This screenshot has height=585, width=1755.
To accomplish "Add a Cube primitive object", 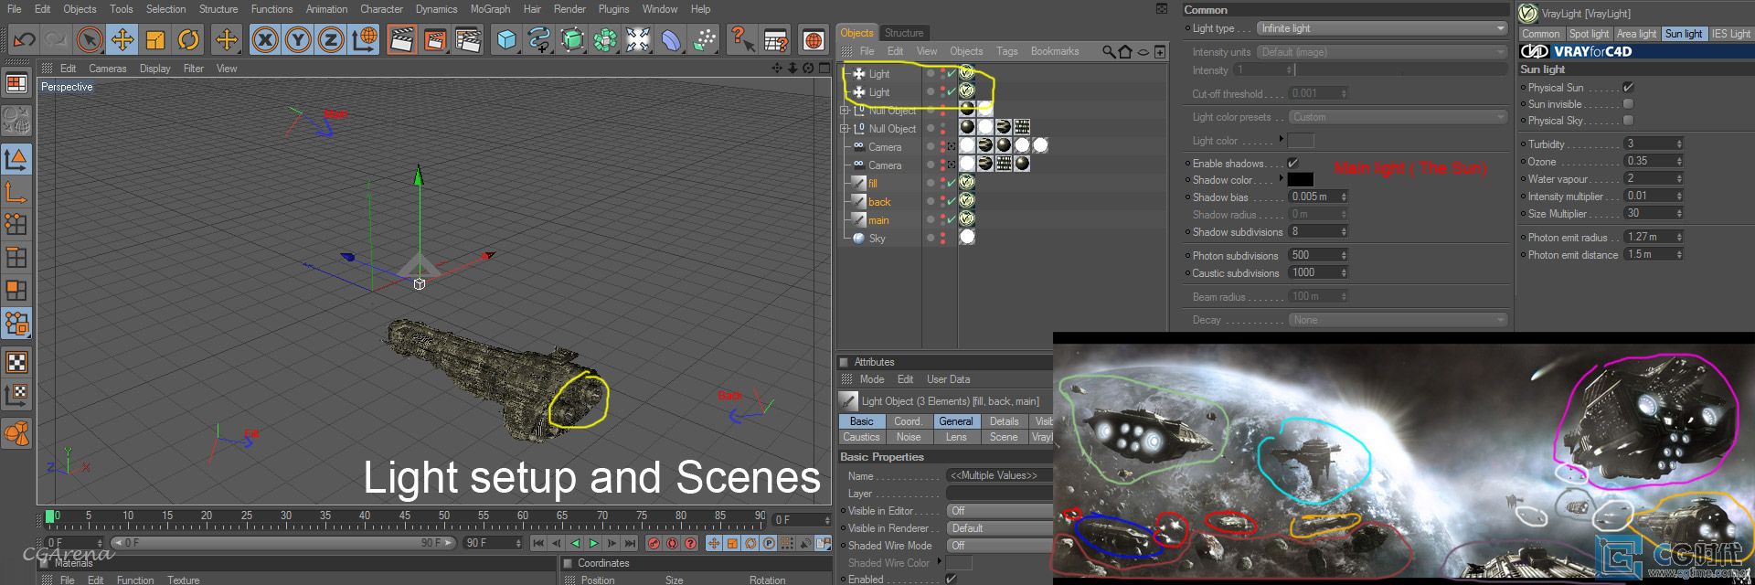I will [506, 39].
